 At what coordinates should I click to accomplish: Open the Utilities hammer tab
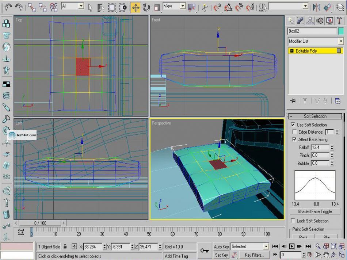(x=339, y=21)
